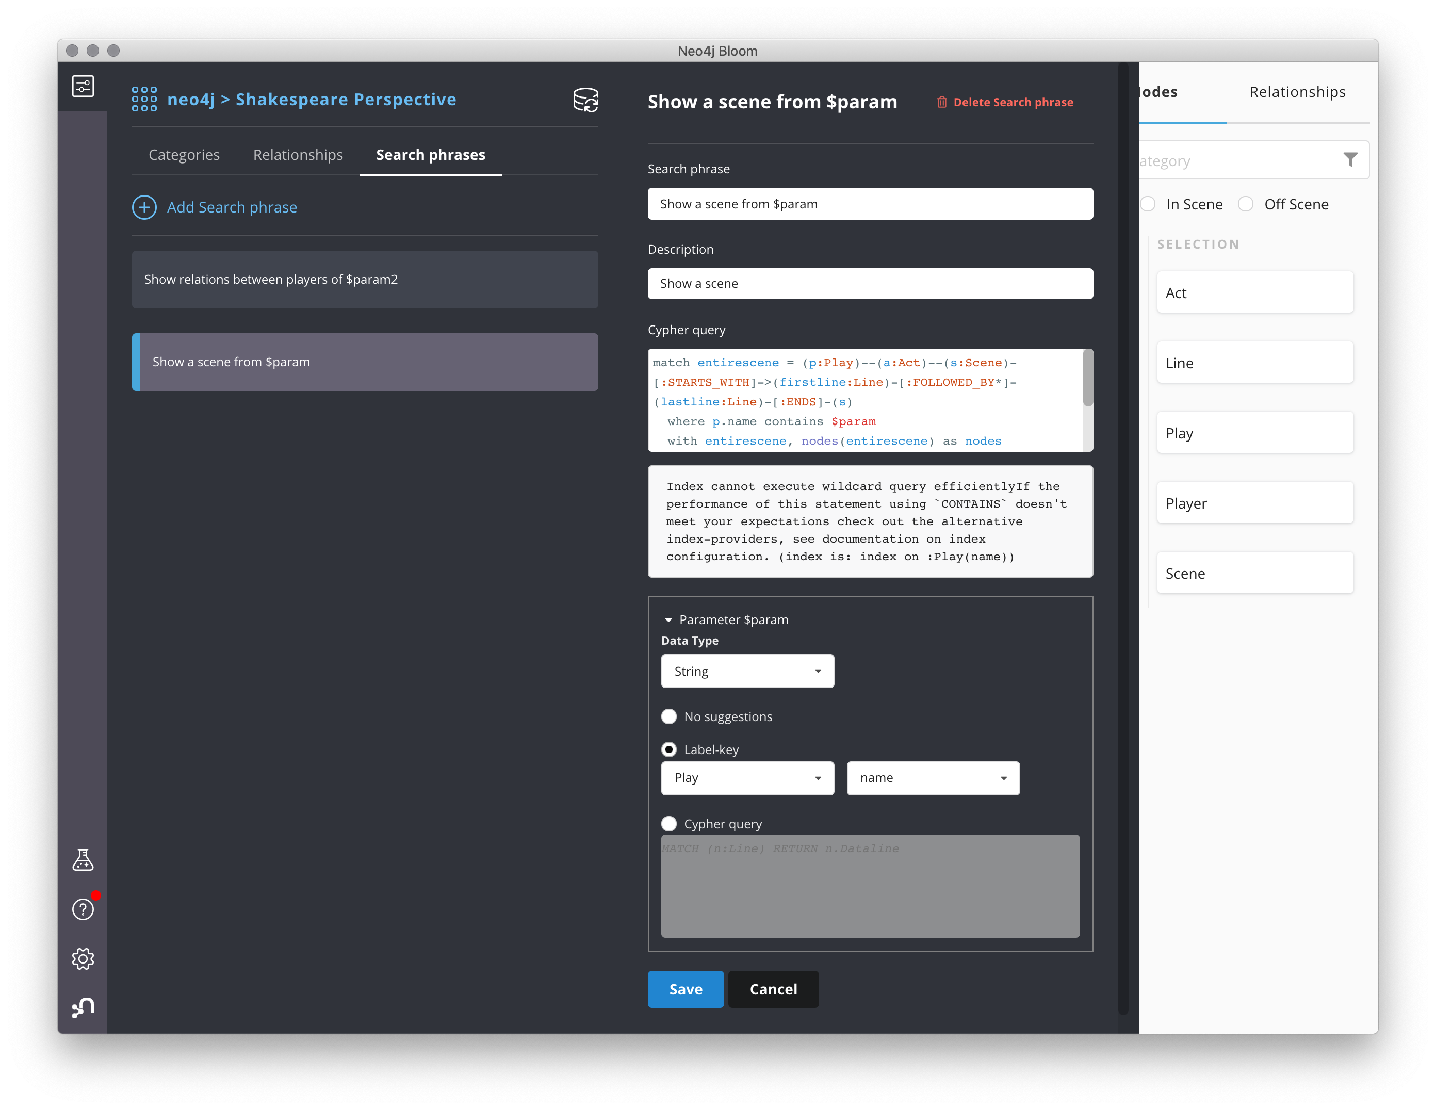Select the Cypher query radio option
Image resolution: width=1436 pixels, height=1110 pixels.
coord(668,823)
